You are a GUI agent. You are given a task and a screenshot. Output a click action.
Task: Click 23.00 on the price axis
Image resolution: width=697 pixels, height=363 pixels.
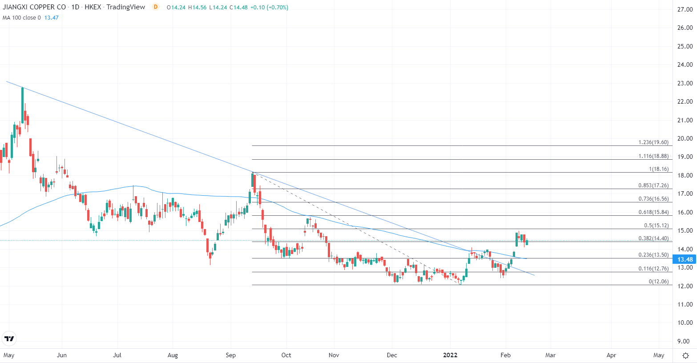685,83
